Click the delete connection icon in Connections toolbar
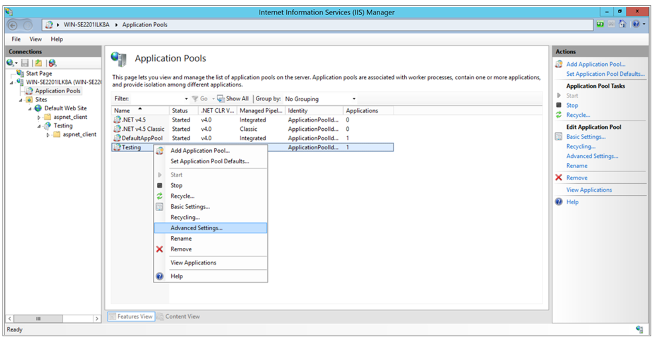653x338 pixels. point(52,63)
